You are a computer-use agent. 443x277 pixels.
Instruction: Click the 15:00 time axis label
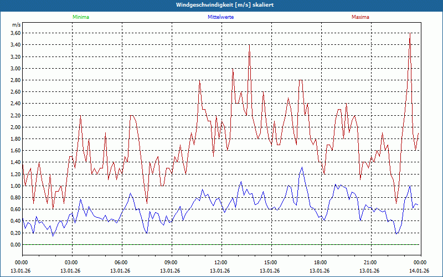click(x=270, y=263)
